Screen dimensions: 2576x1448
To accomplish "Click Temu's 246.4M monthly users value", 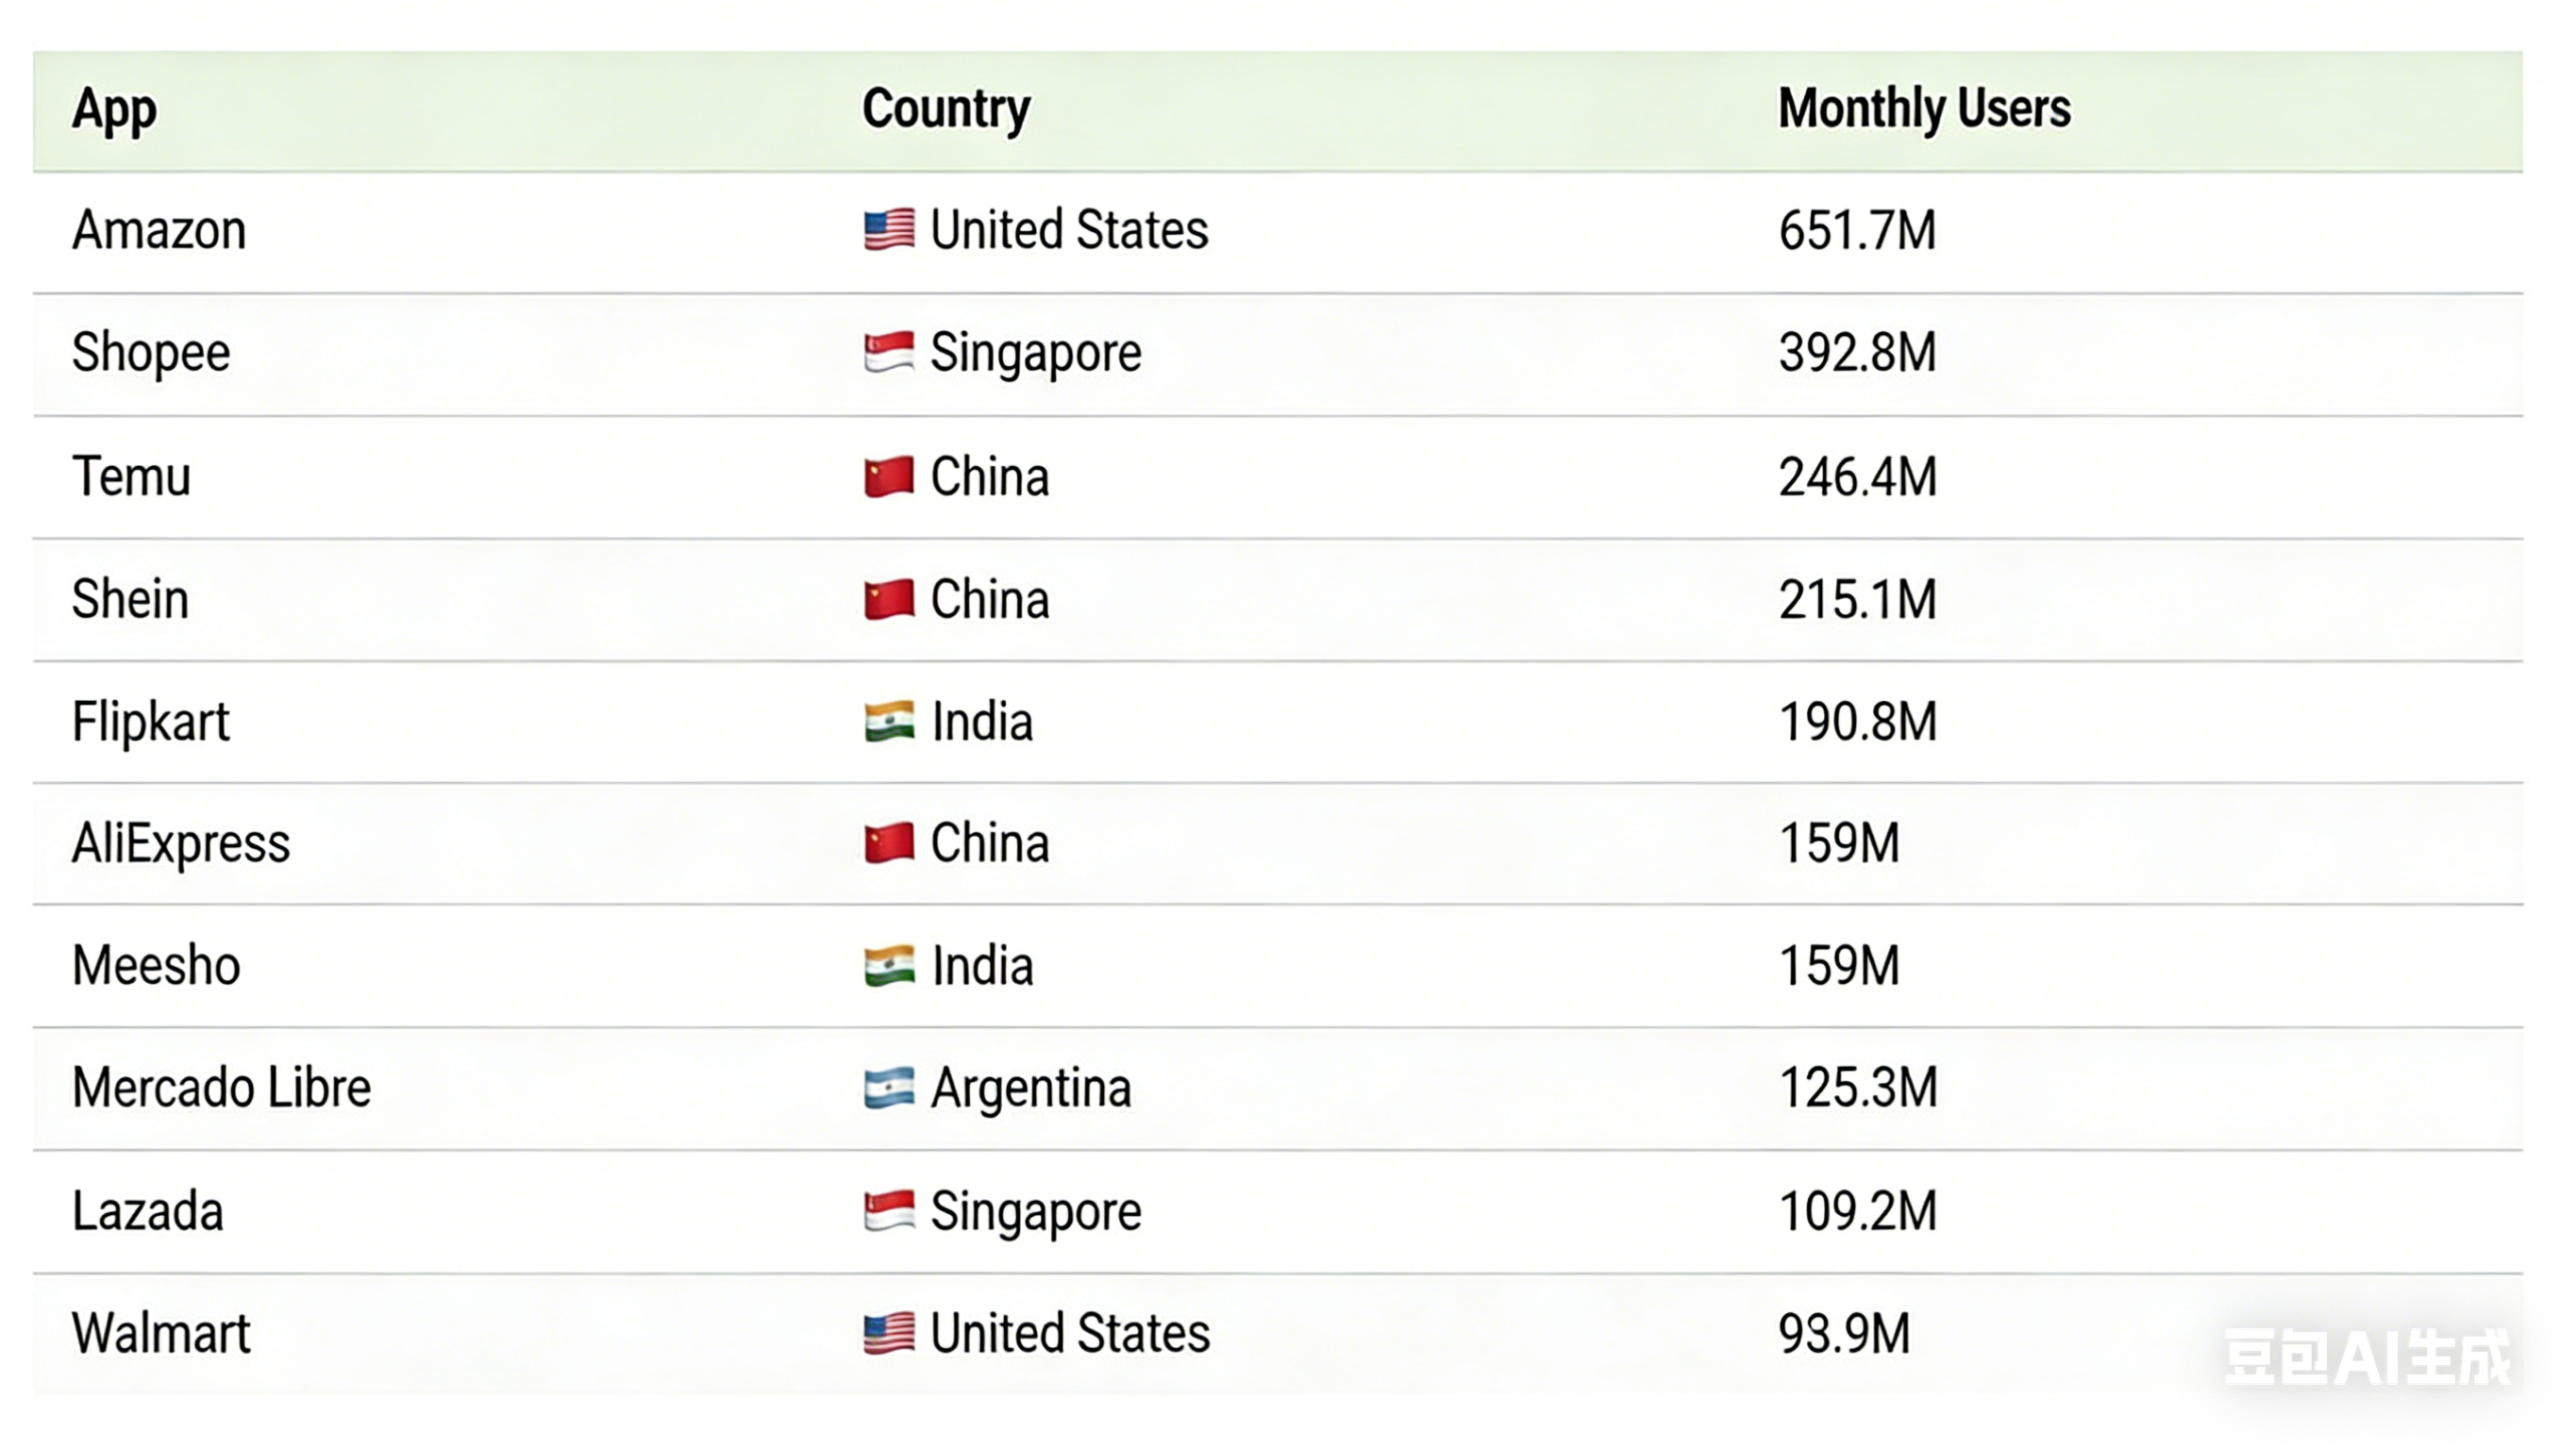I will pos(1857,476).
